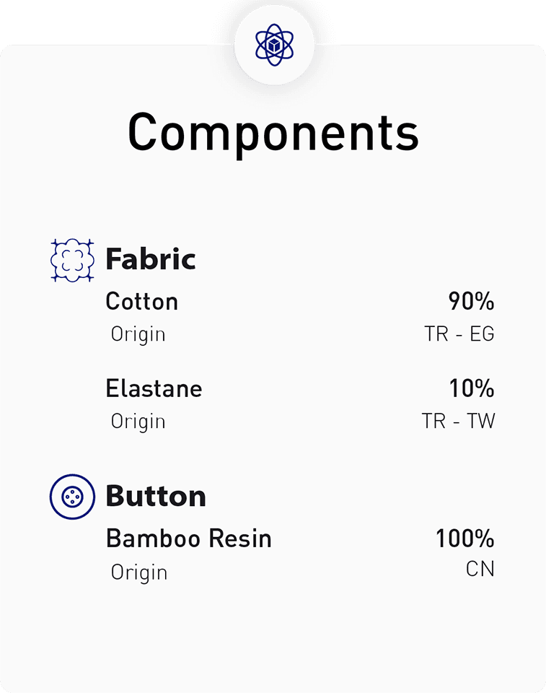The image size is (546, 693).
Task: Click the cotton fabric icon
Action: click(73, 259)
